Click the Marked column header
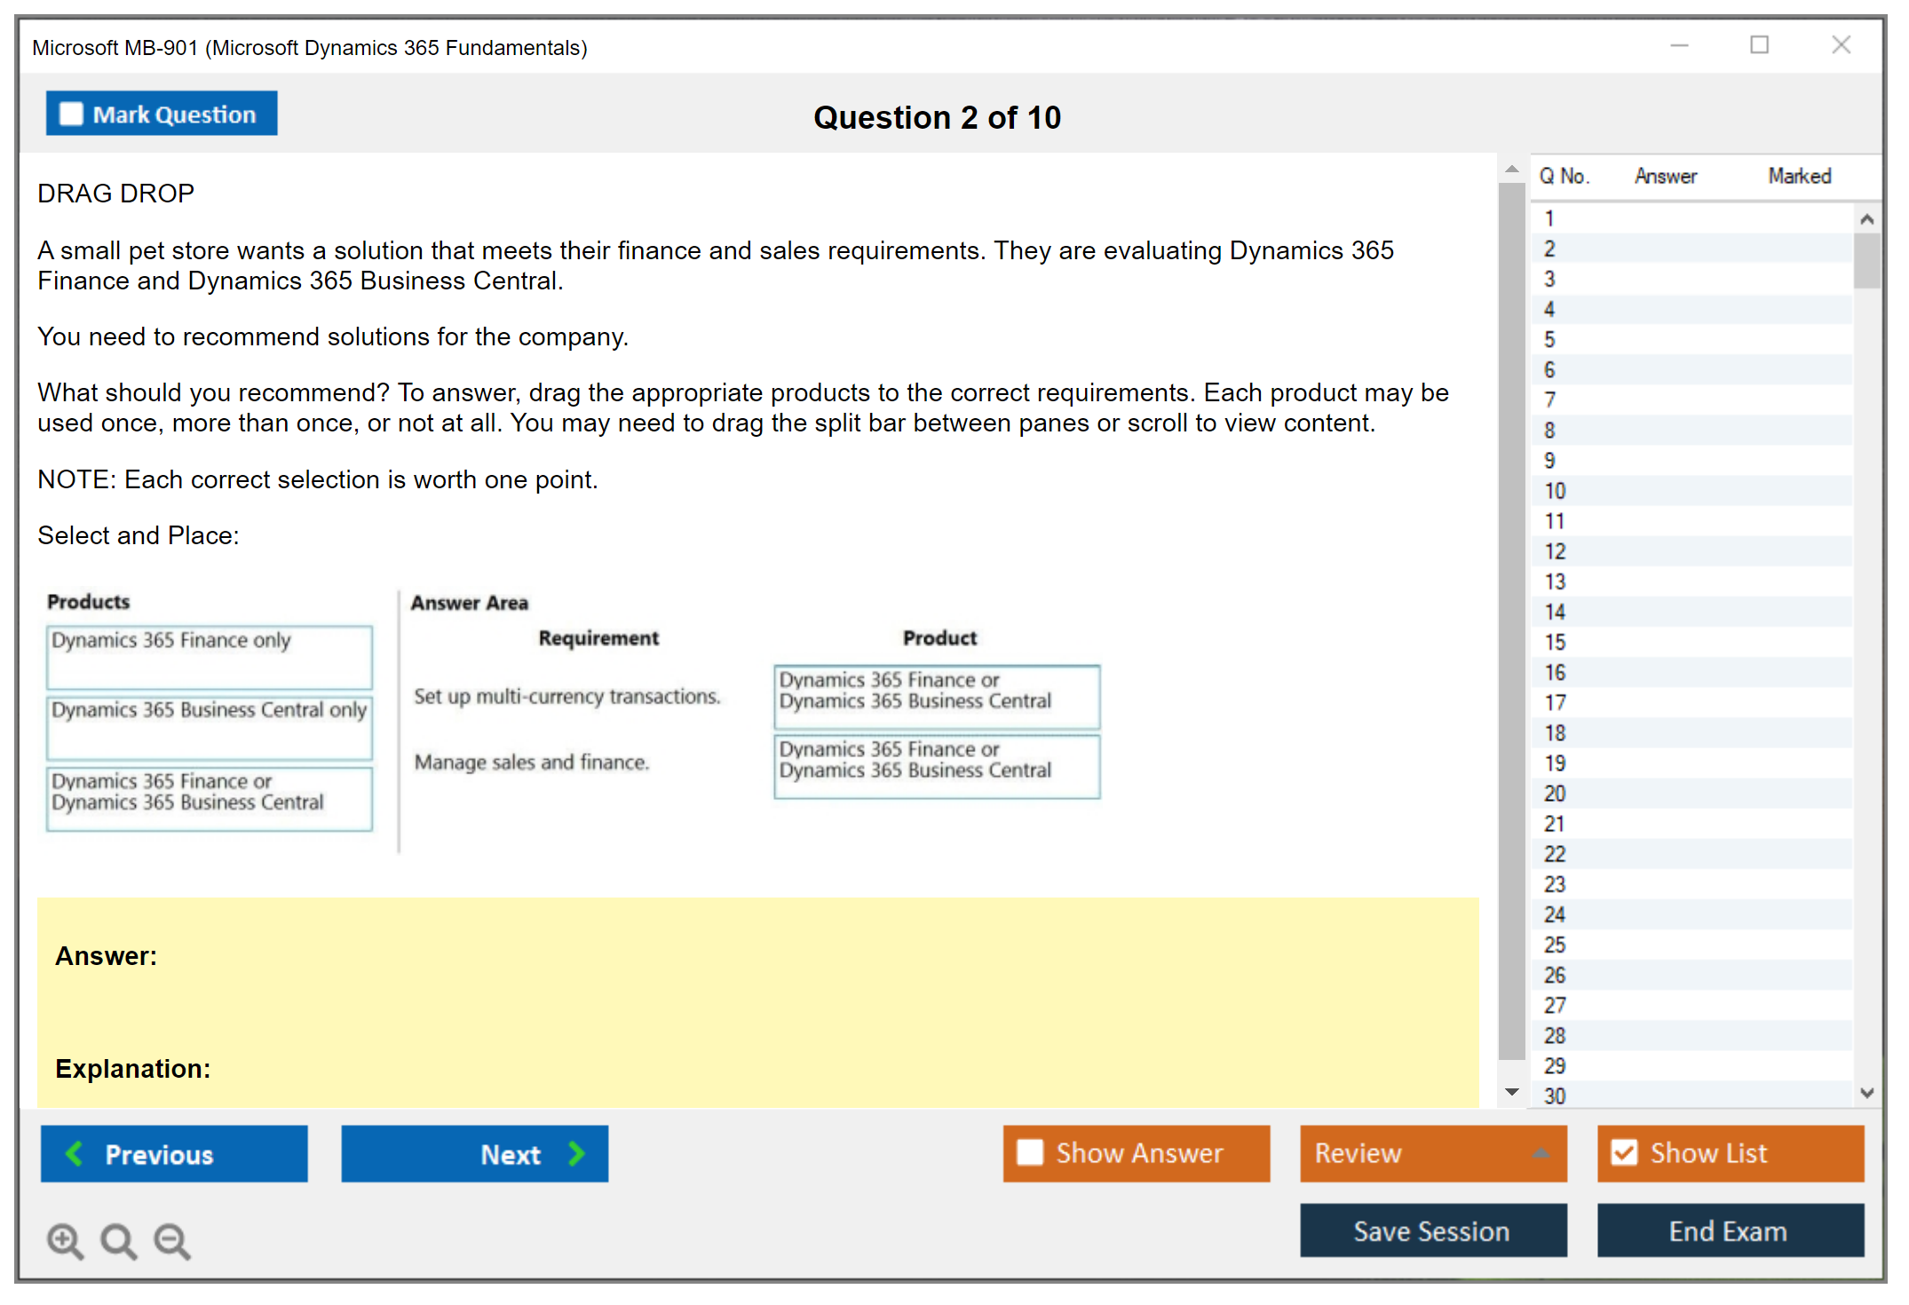The image size is (1909, 1305). coord(1799,176)
